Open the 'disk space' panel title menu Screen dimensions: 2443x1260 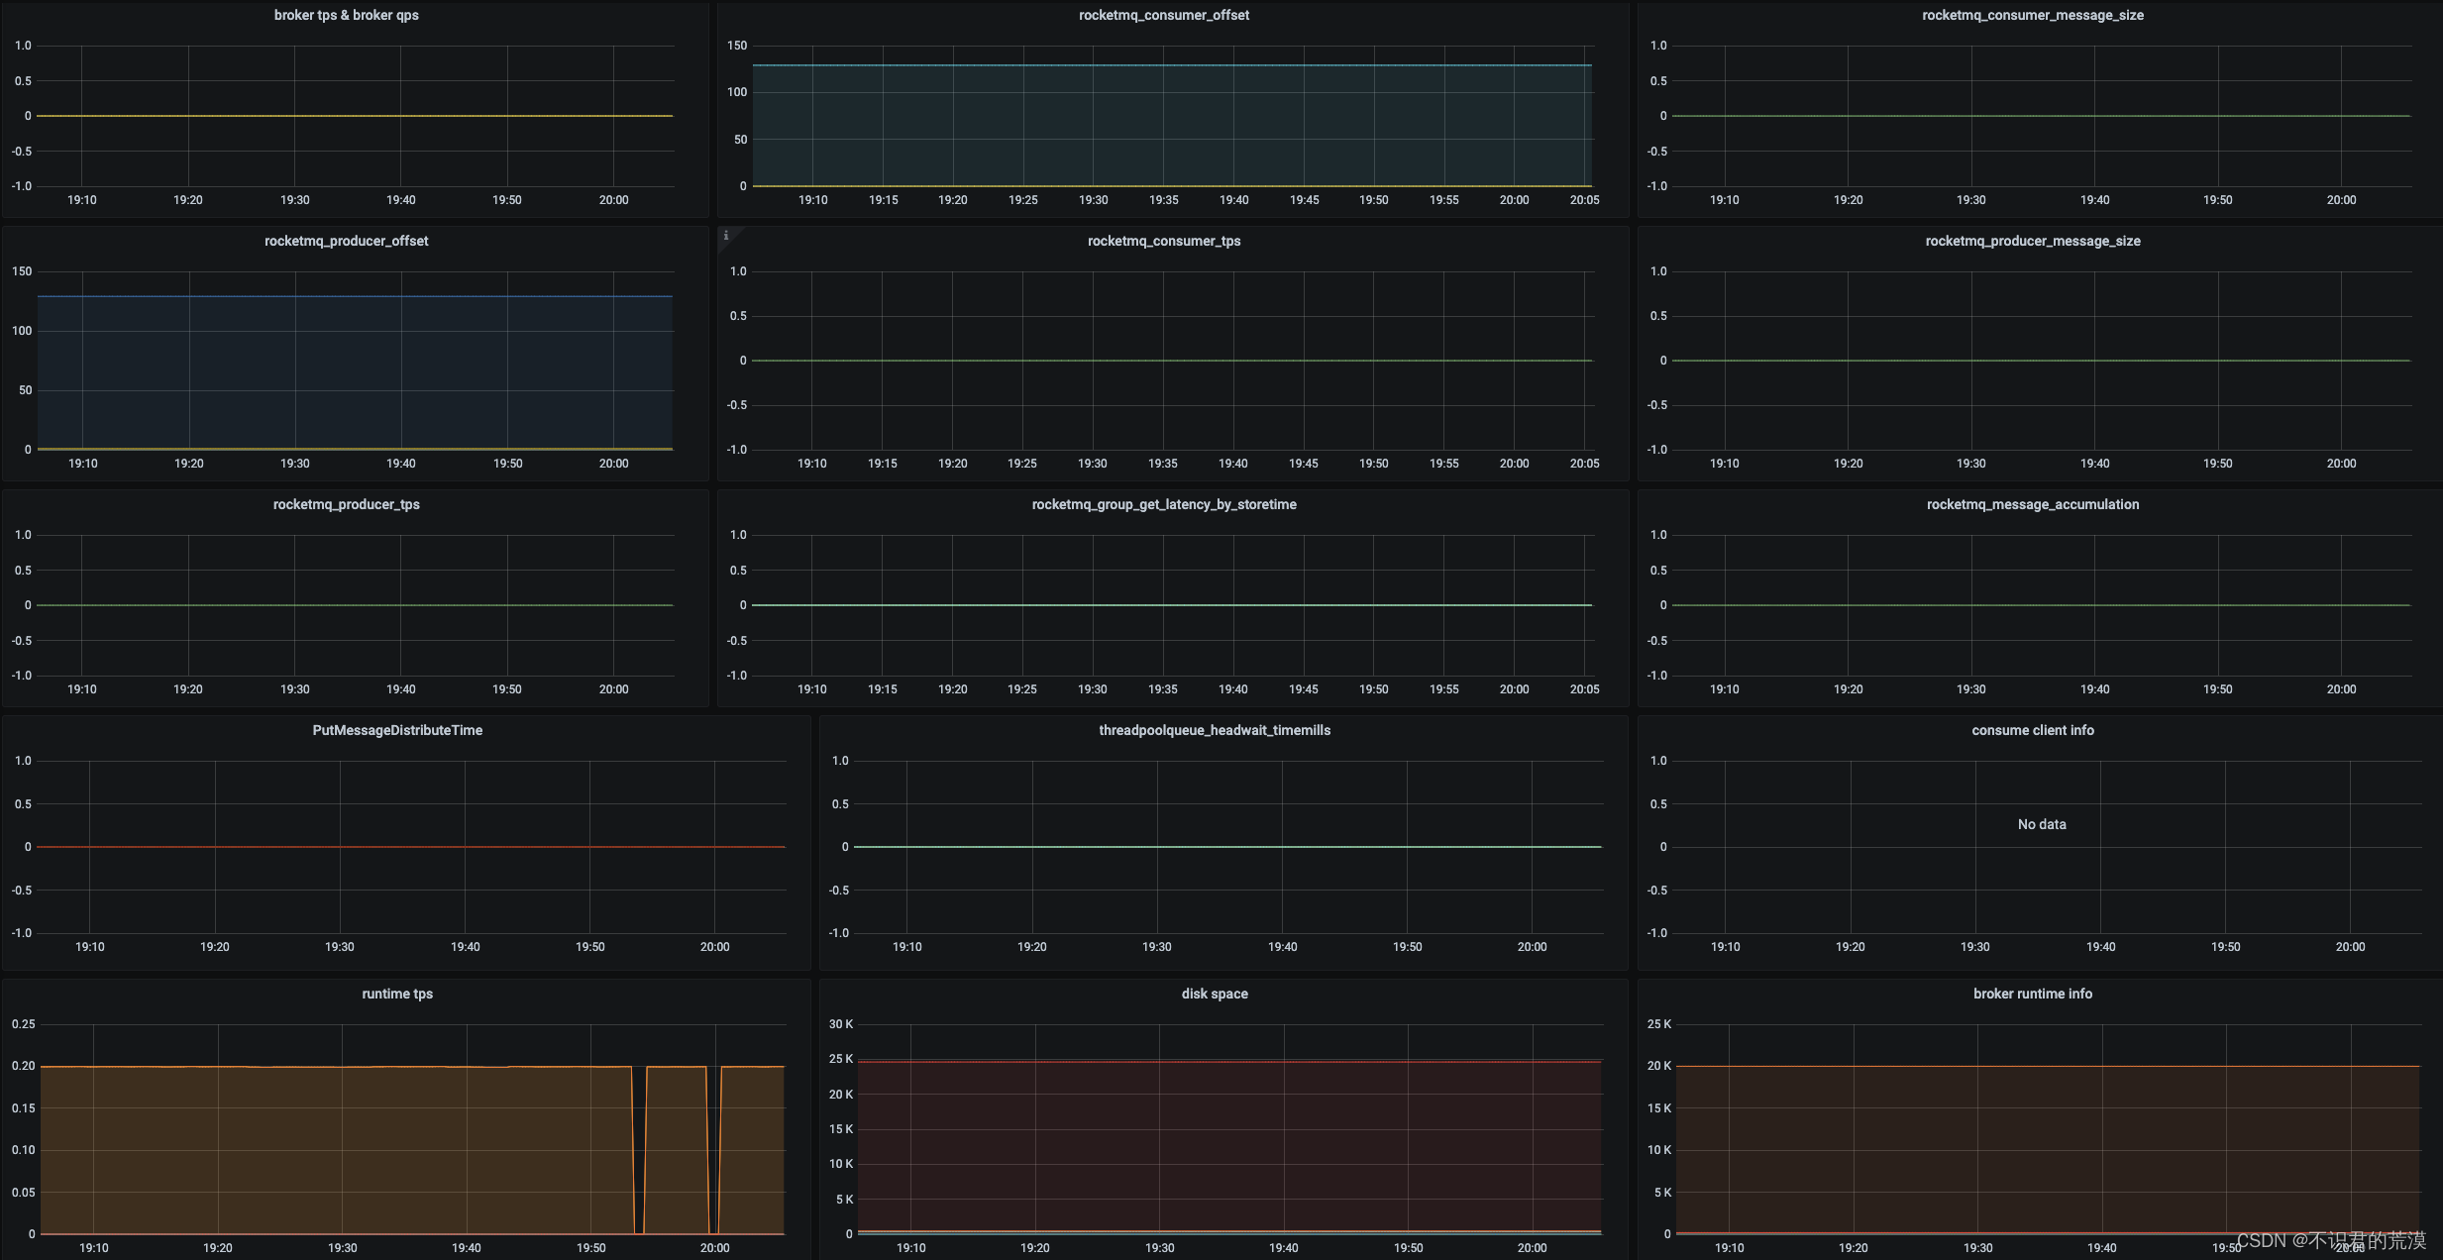coord(1214,994)
